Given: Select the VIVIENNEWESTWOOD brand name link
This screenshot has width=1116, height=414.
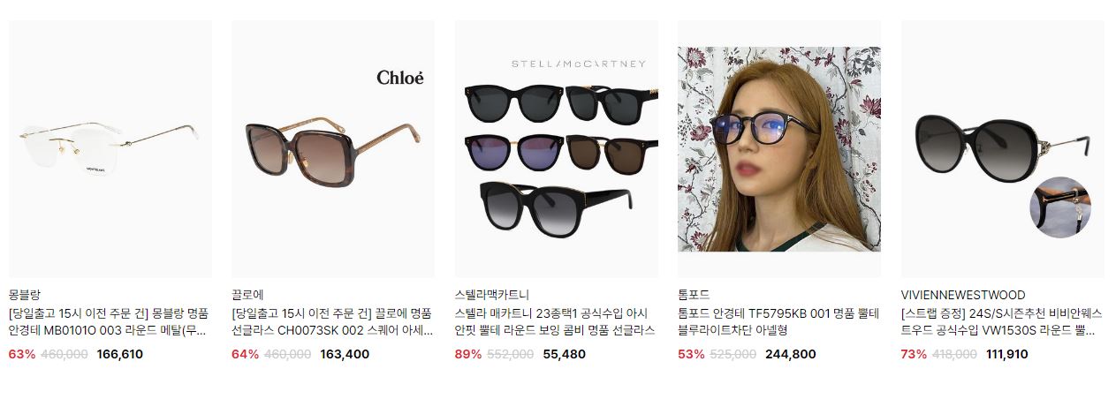Looking at the screenshot, I should tap(963, 295).
